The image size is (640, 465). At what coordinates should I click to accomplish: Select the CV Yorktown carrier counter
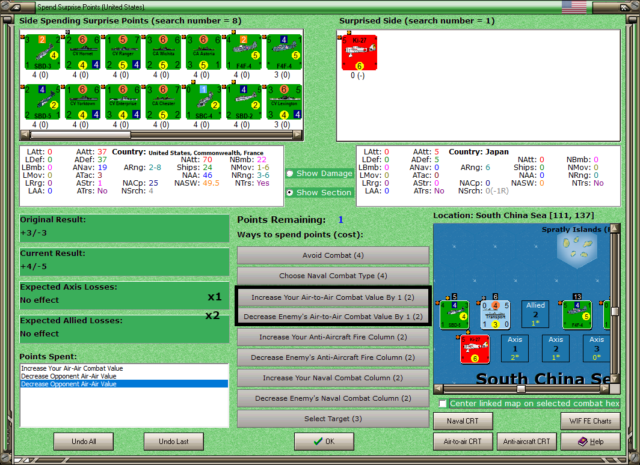click(x=83, y=102)
